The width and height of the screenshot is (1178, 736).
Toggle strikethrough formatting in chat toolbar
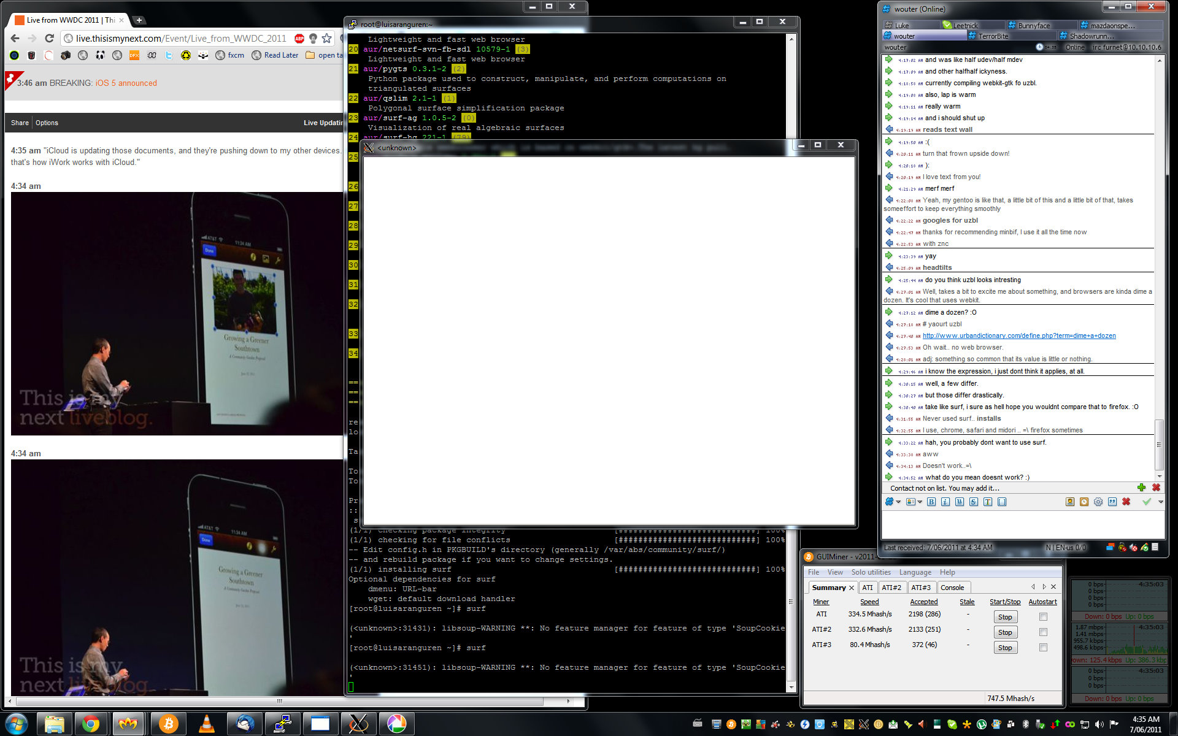974,502
